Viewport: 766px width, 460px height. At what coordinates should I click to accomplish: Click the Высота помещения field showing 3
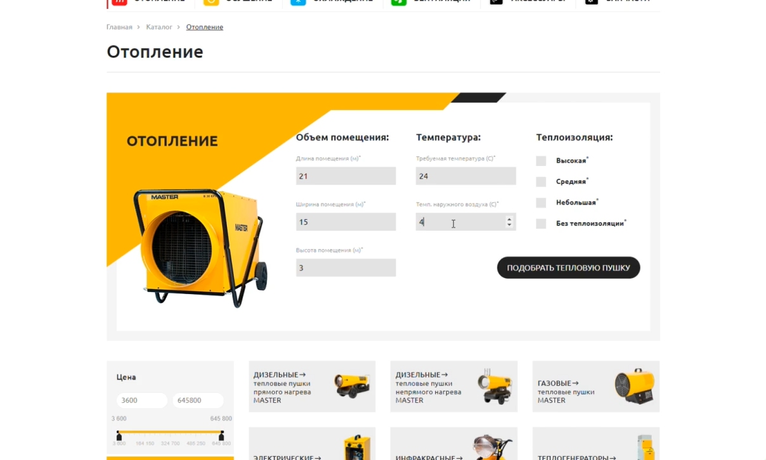pyautogui.click(x=346, y=267)
